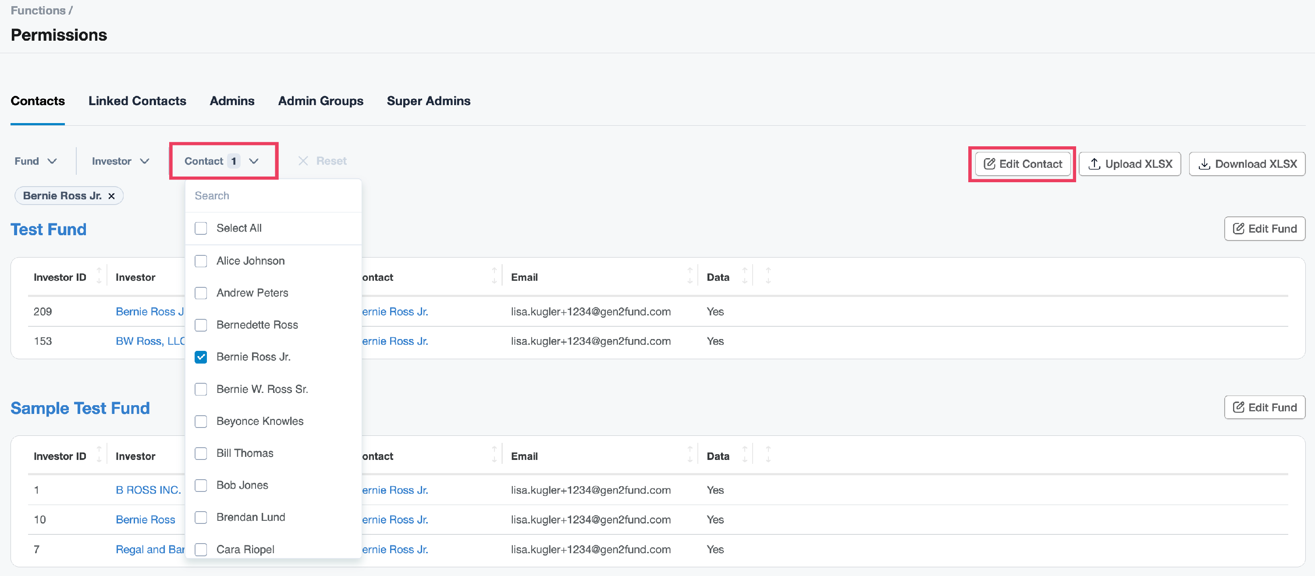Click the Reset filters X icon
1315x576 pixels.
(x=303, y=161)
